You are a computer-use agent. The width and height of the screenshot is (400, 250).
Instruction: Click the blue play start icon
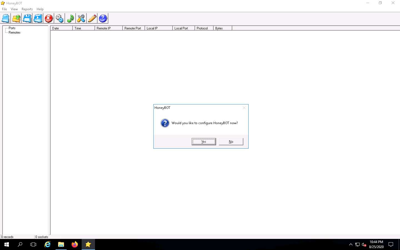38,19
